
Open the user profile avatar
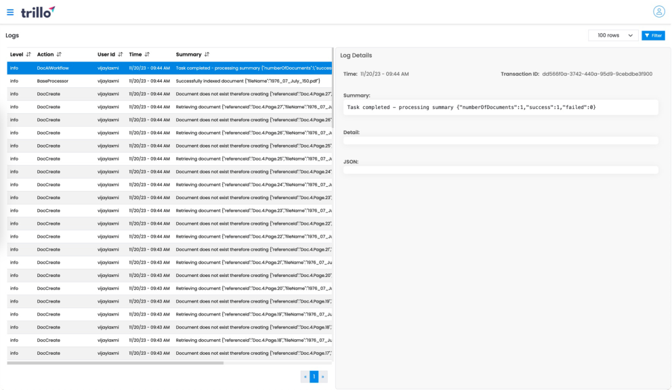(x=658, y=12)
